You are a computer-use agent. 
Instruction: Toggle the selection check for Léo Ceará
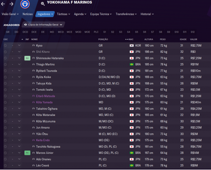[x=5, y=165]
